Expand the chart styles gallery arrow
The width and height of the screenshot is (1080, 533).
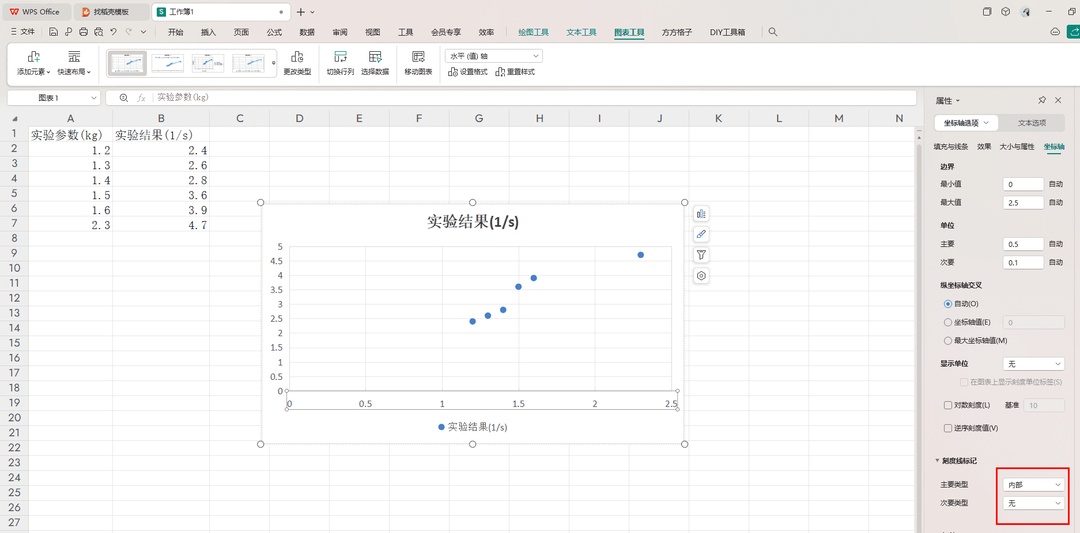pos(274,63)
